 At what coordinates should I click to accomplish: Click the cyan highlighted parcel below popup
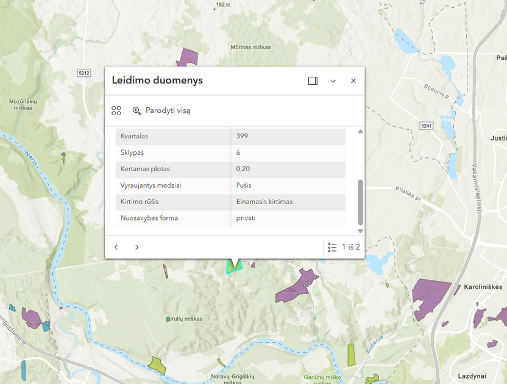click(233, 266)
